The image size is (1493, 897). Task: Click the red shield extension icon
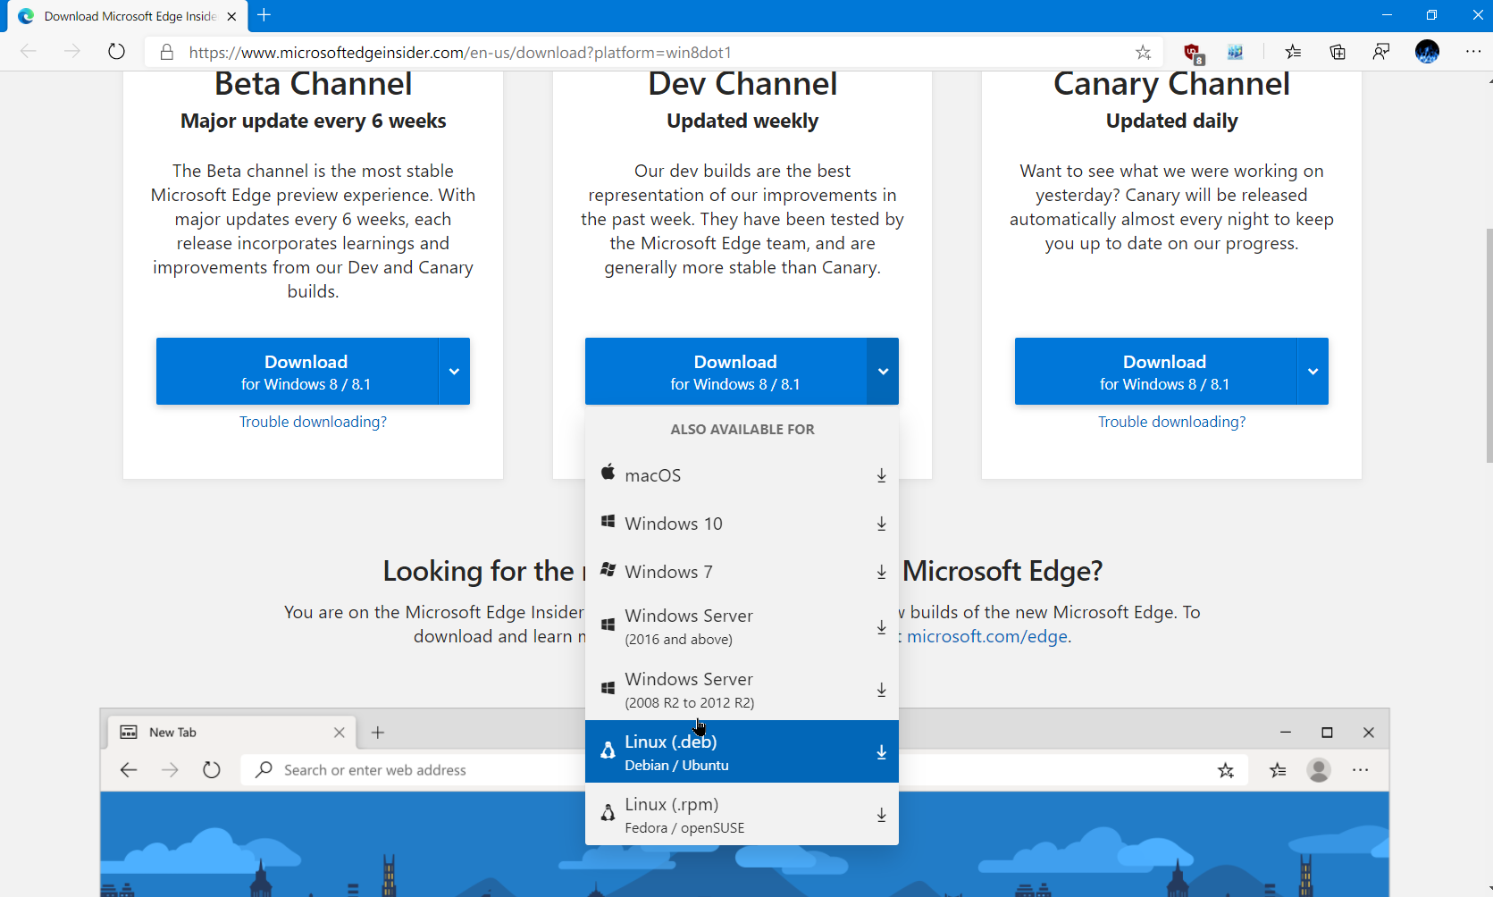coord(1192,52)
